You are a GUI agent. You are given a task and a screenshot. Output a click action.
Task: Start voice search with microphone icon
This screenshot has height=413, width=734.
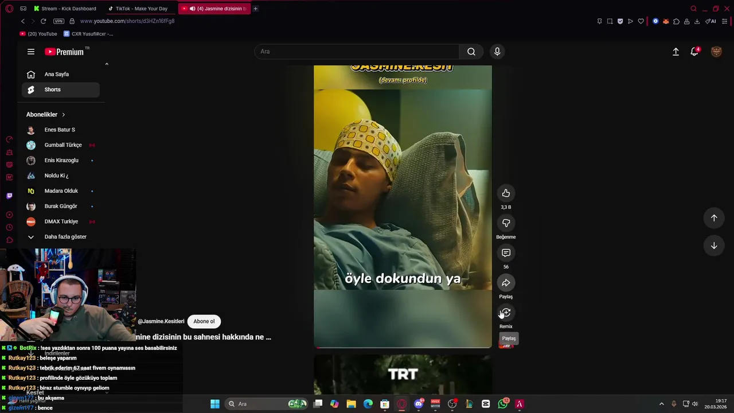[497, 52]
